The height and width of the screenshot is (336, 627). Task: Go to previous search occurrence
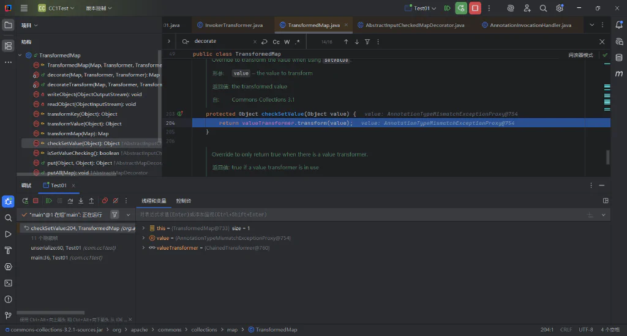(x=346, y=42)
